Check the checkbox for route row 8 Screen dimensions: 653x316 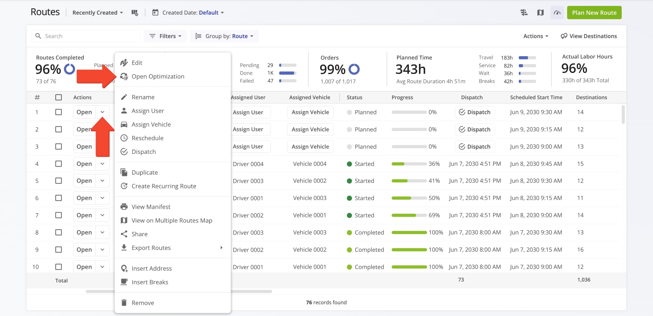pos(59,232)
